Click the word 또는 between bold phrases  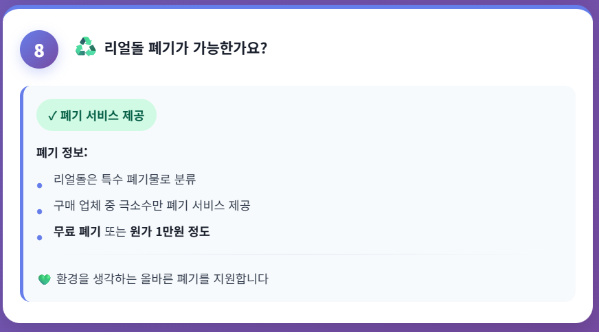[115, 232]
